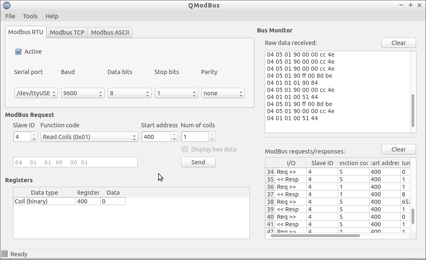Switch to the Modbus ASCII tab
Viewport: 426px width, 260px height.
click(110, 32)
